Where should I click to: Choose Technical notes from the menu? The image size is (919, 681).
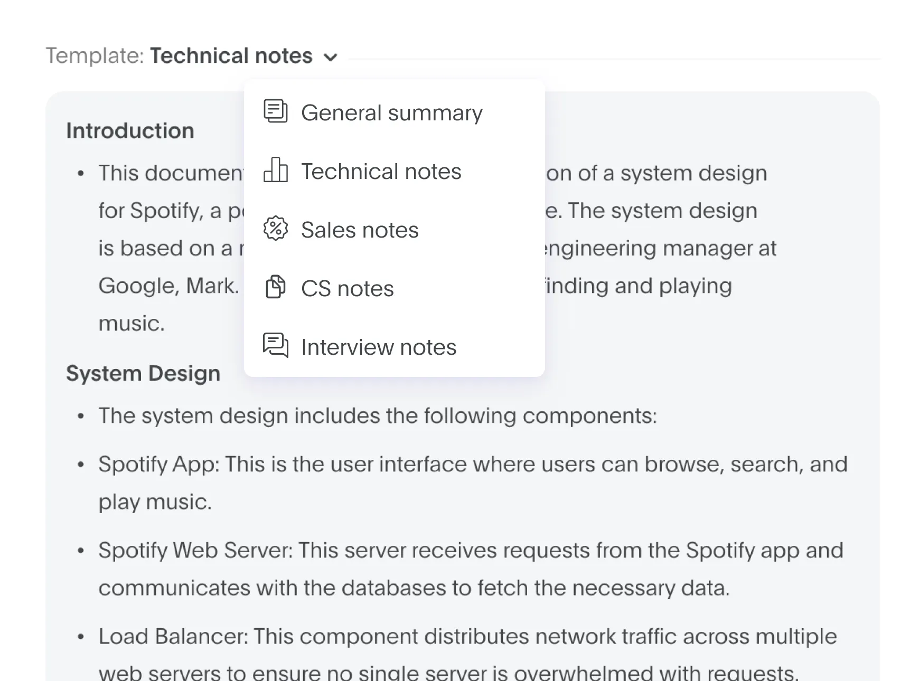pos(381,171)
